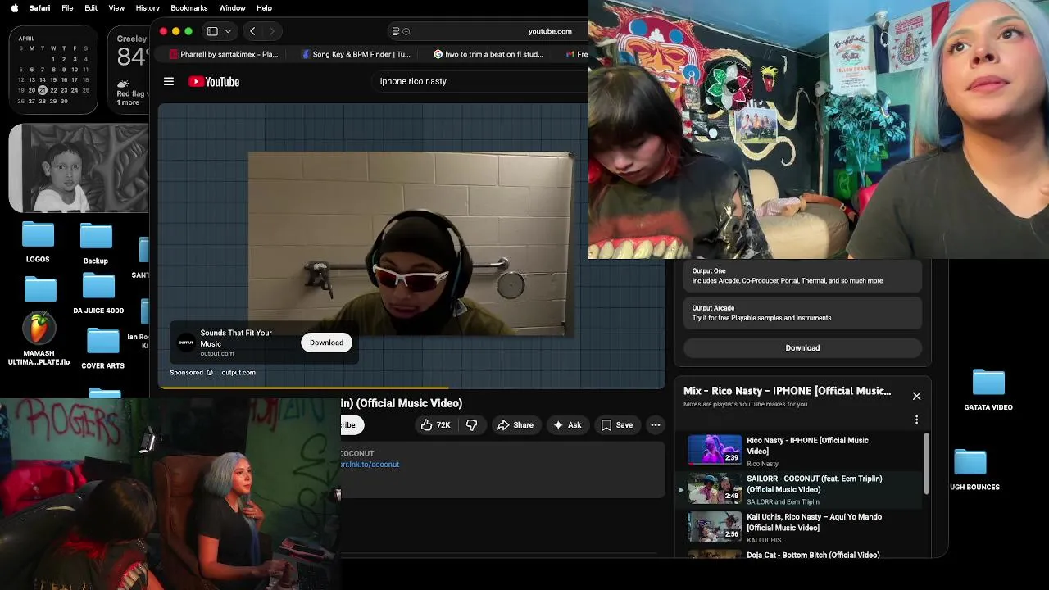
Task: Save the video to a playlist
Action: 616,425
